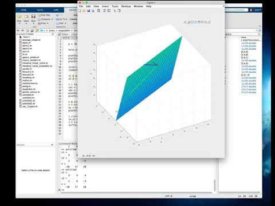Screen dimensions: 275x206
Task: Click up-one-level folder icon in address bar
Action: pyautogui.click(x=28, y=30)
